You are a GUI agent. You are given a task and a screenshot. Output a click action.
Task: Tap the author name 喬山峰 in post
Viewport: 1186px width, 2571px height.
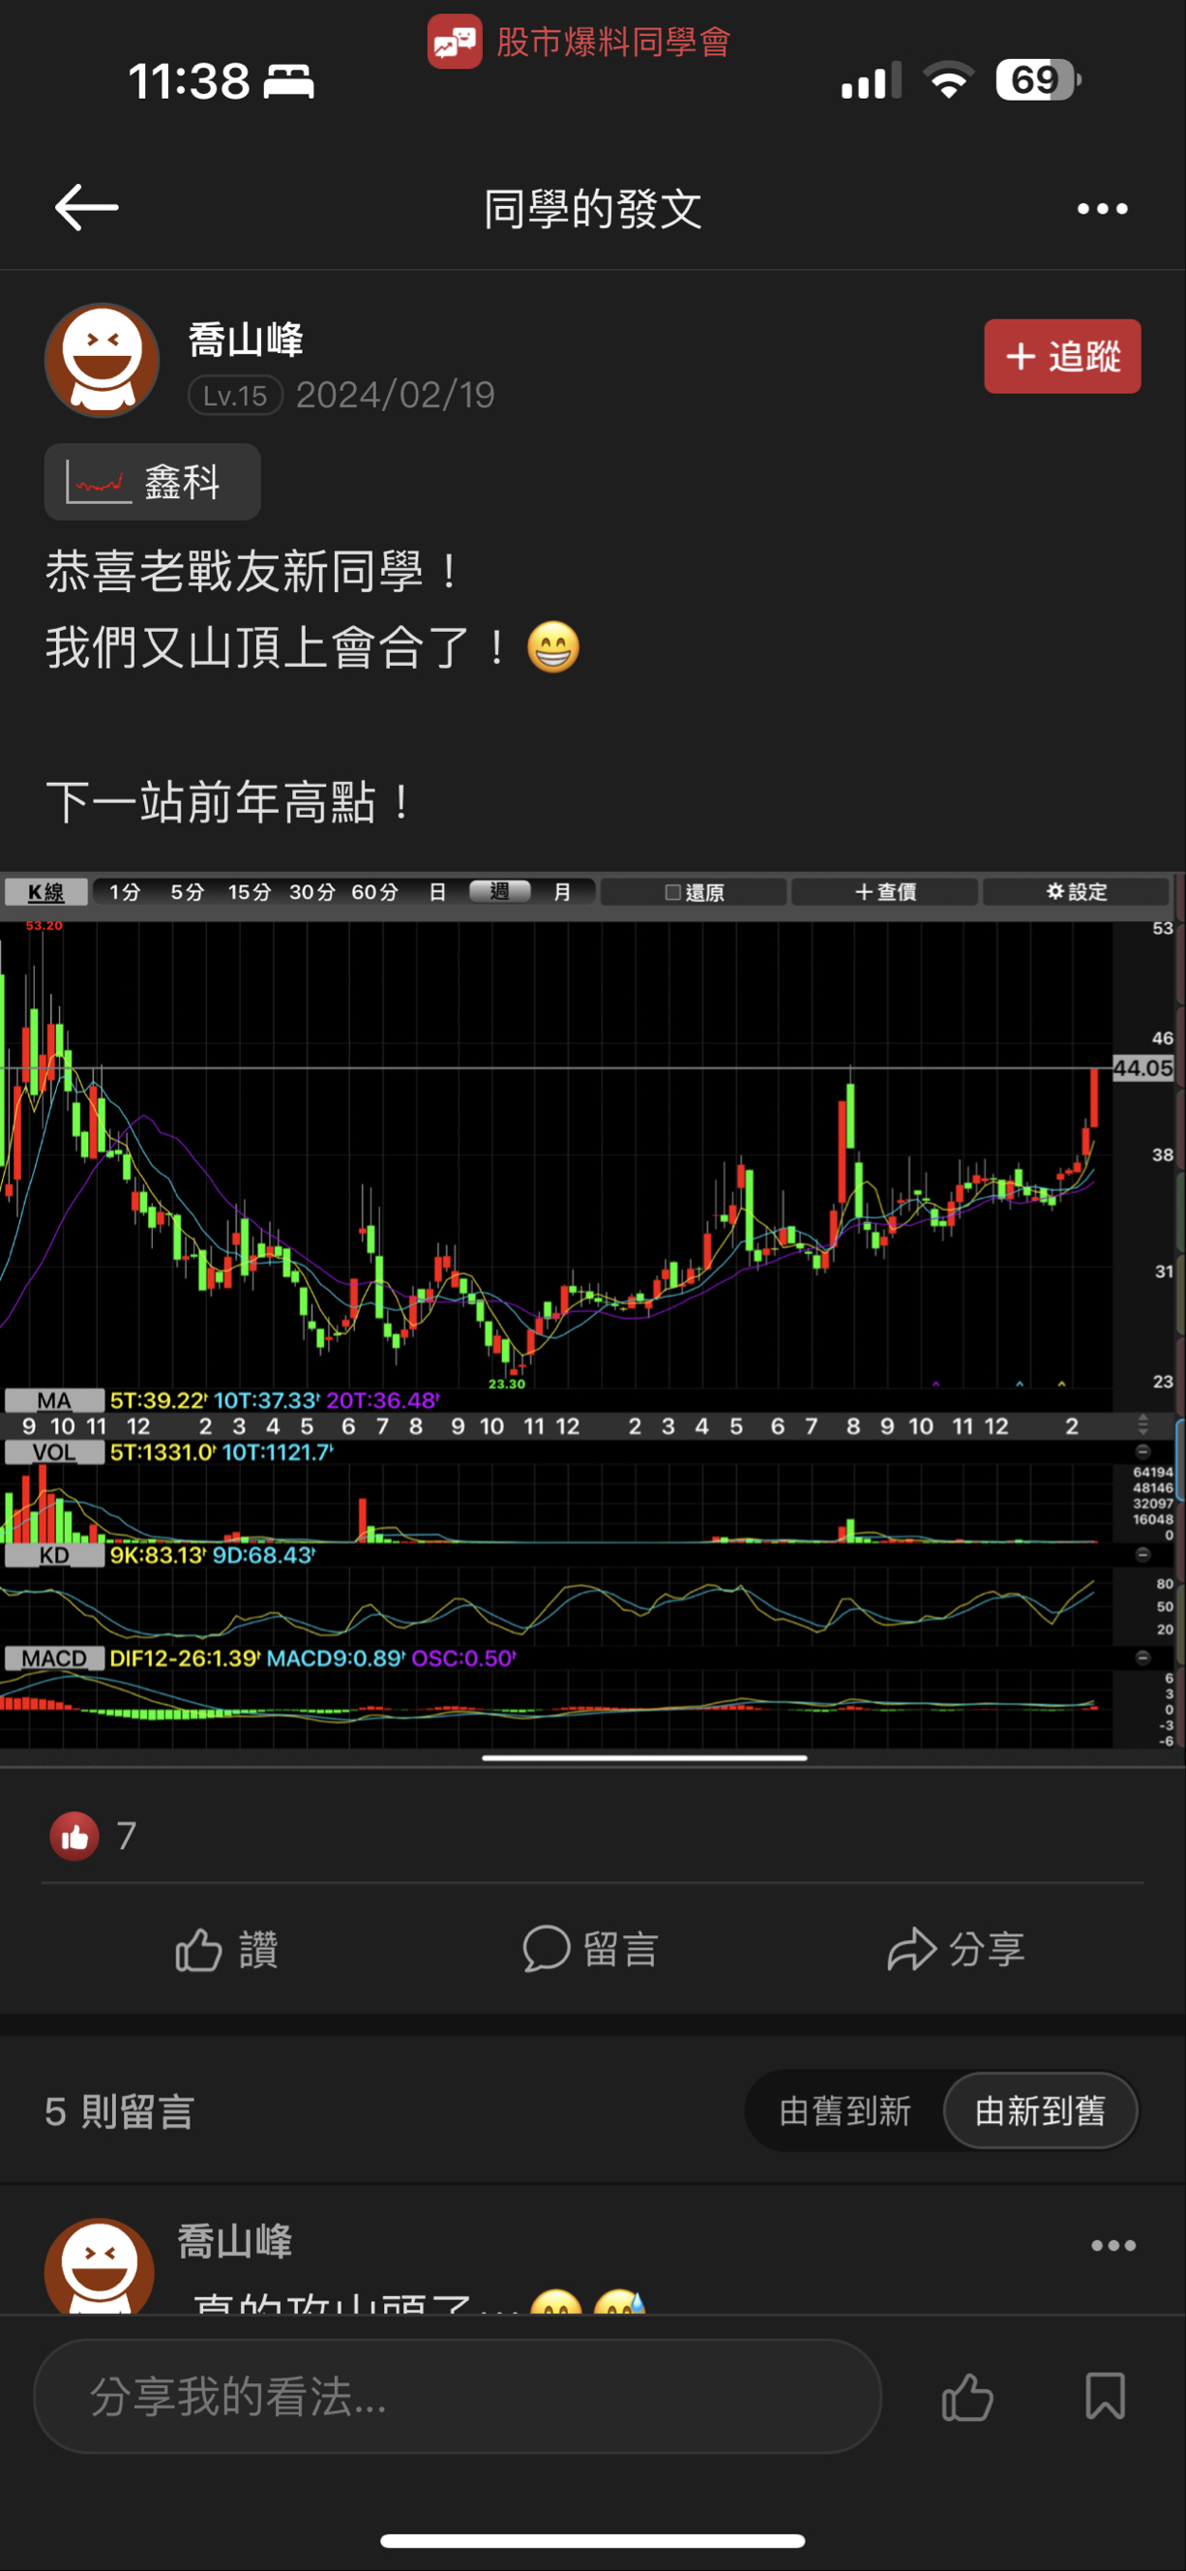pos(247,341)
